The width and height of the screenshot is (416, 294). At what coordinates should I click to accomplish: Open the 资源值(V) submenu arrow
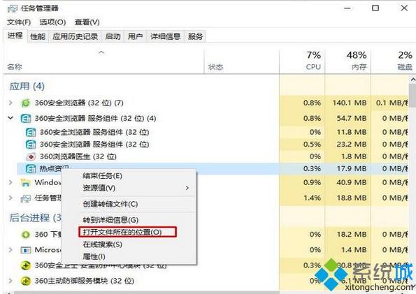pyautogui.click(x=187, y=188)
